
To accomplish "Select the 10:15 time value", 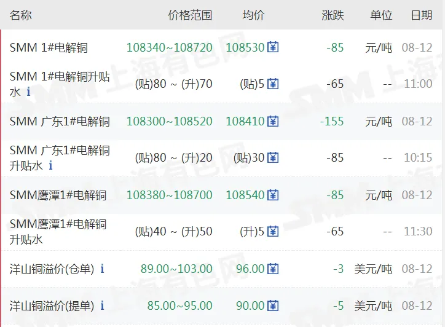I will [x=419, y=158].
